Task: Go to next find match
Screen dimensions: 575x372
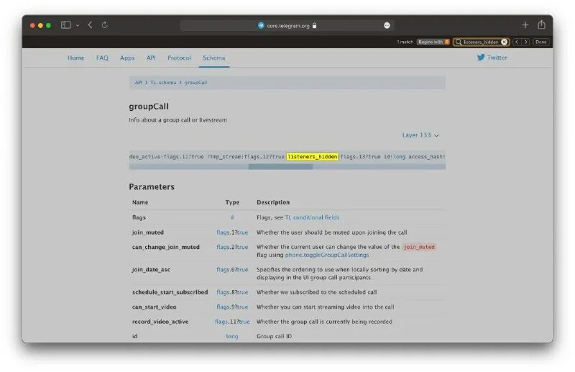Action: point(526,42)
